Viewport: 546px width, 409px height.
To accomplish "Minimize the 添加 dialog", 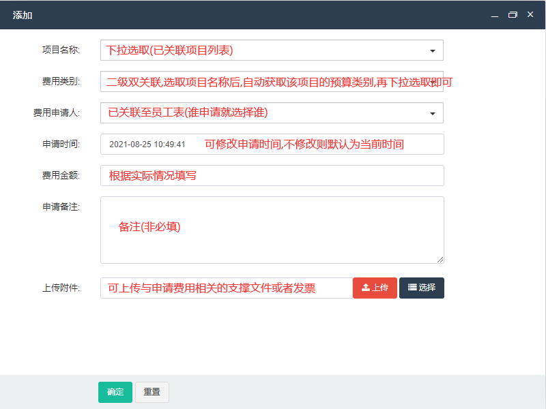I will point(495,15).
